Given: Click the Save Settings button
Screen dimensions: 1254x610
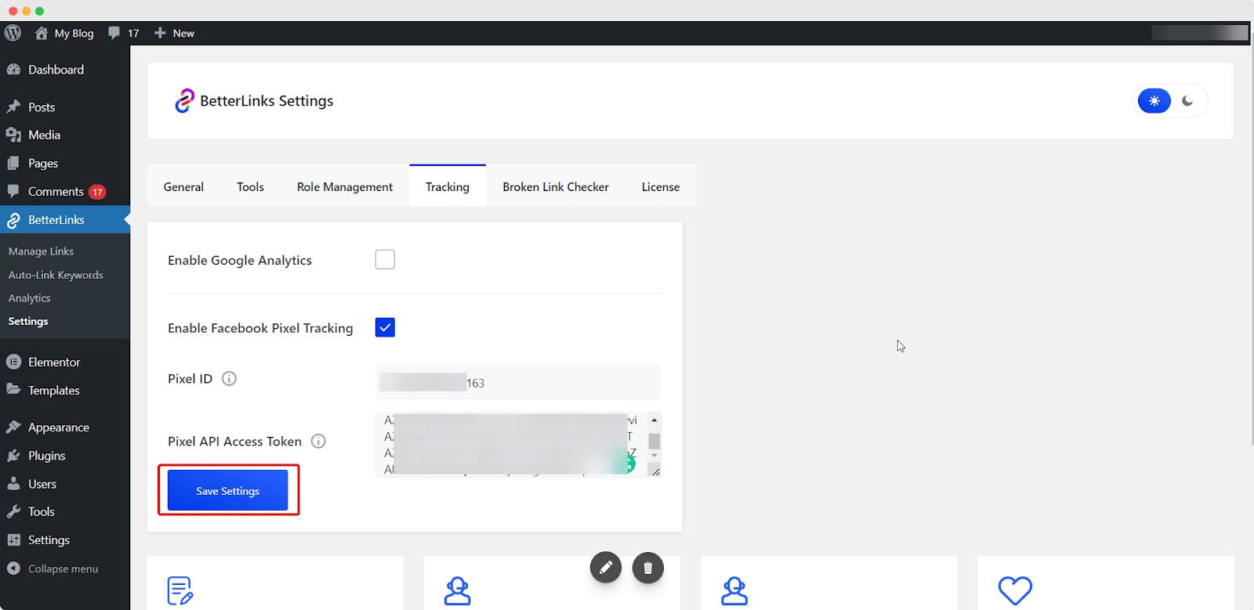Looking at the screenshot, I should tap(228, 491).
